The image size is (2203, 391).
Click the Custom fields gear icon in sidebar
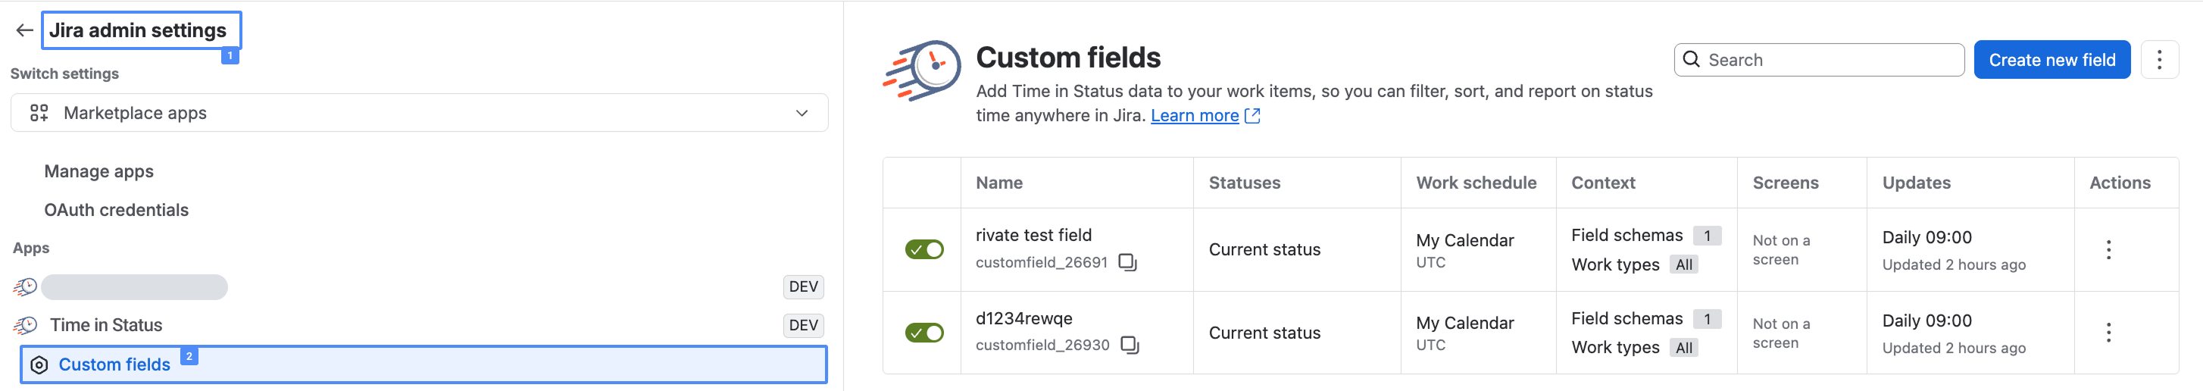39,365
